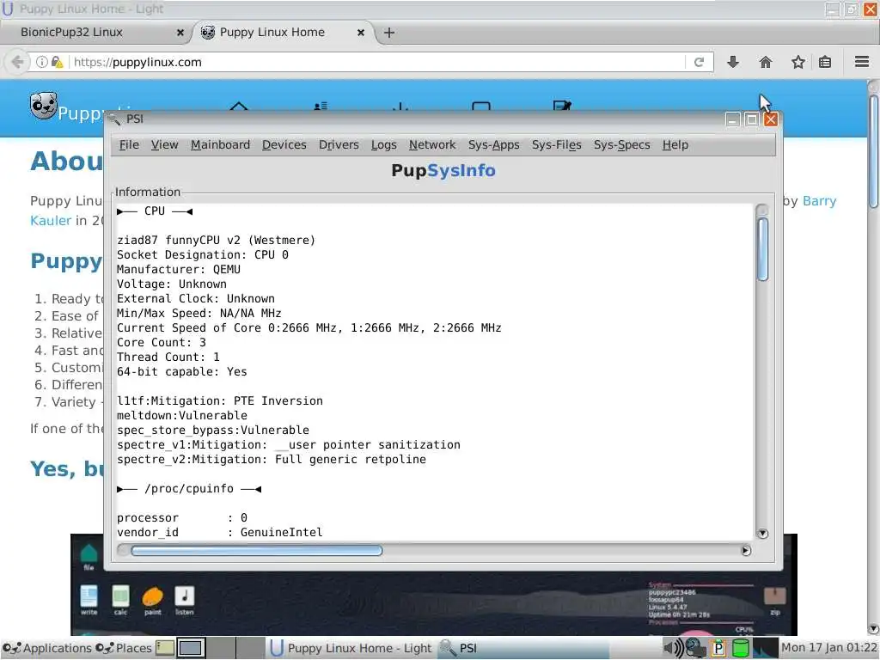Click the browser page scroll-down arrow
The height and width of the screenshot is (660, 880).
[873, 628]
